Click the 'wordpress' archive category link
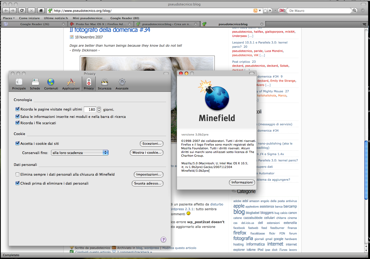370x259 pixels. pyautogui.click(x=152, y=248)
